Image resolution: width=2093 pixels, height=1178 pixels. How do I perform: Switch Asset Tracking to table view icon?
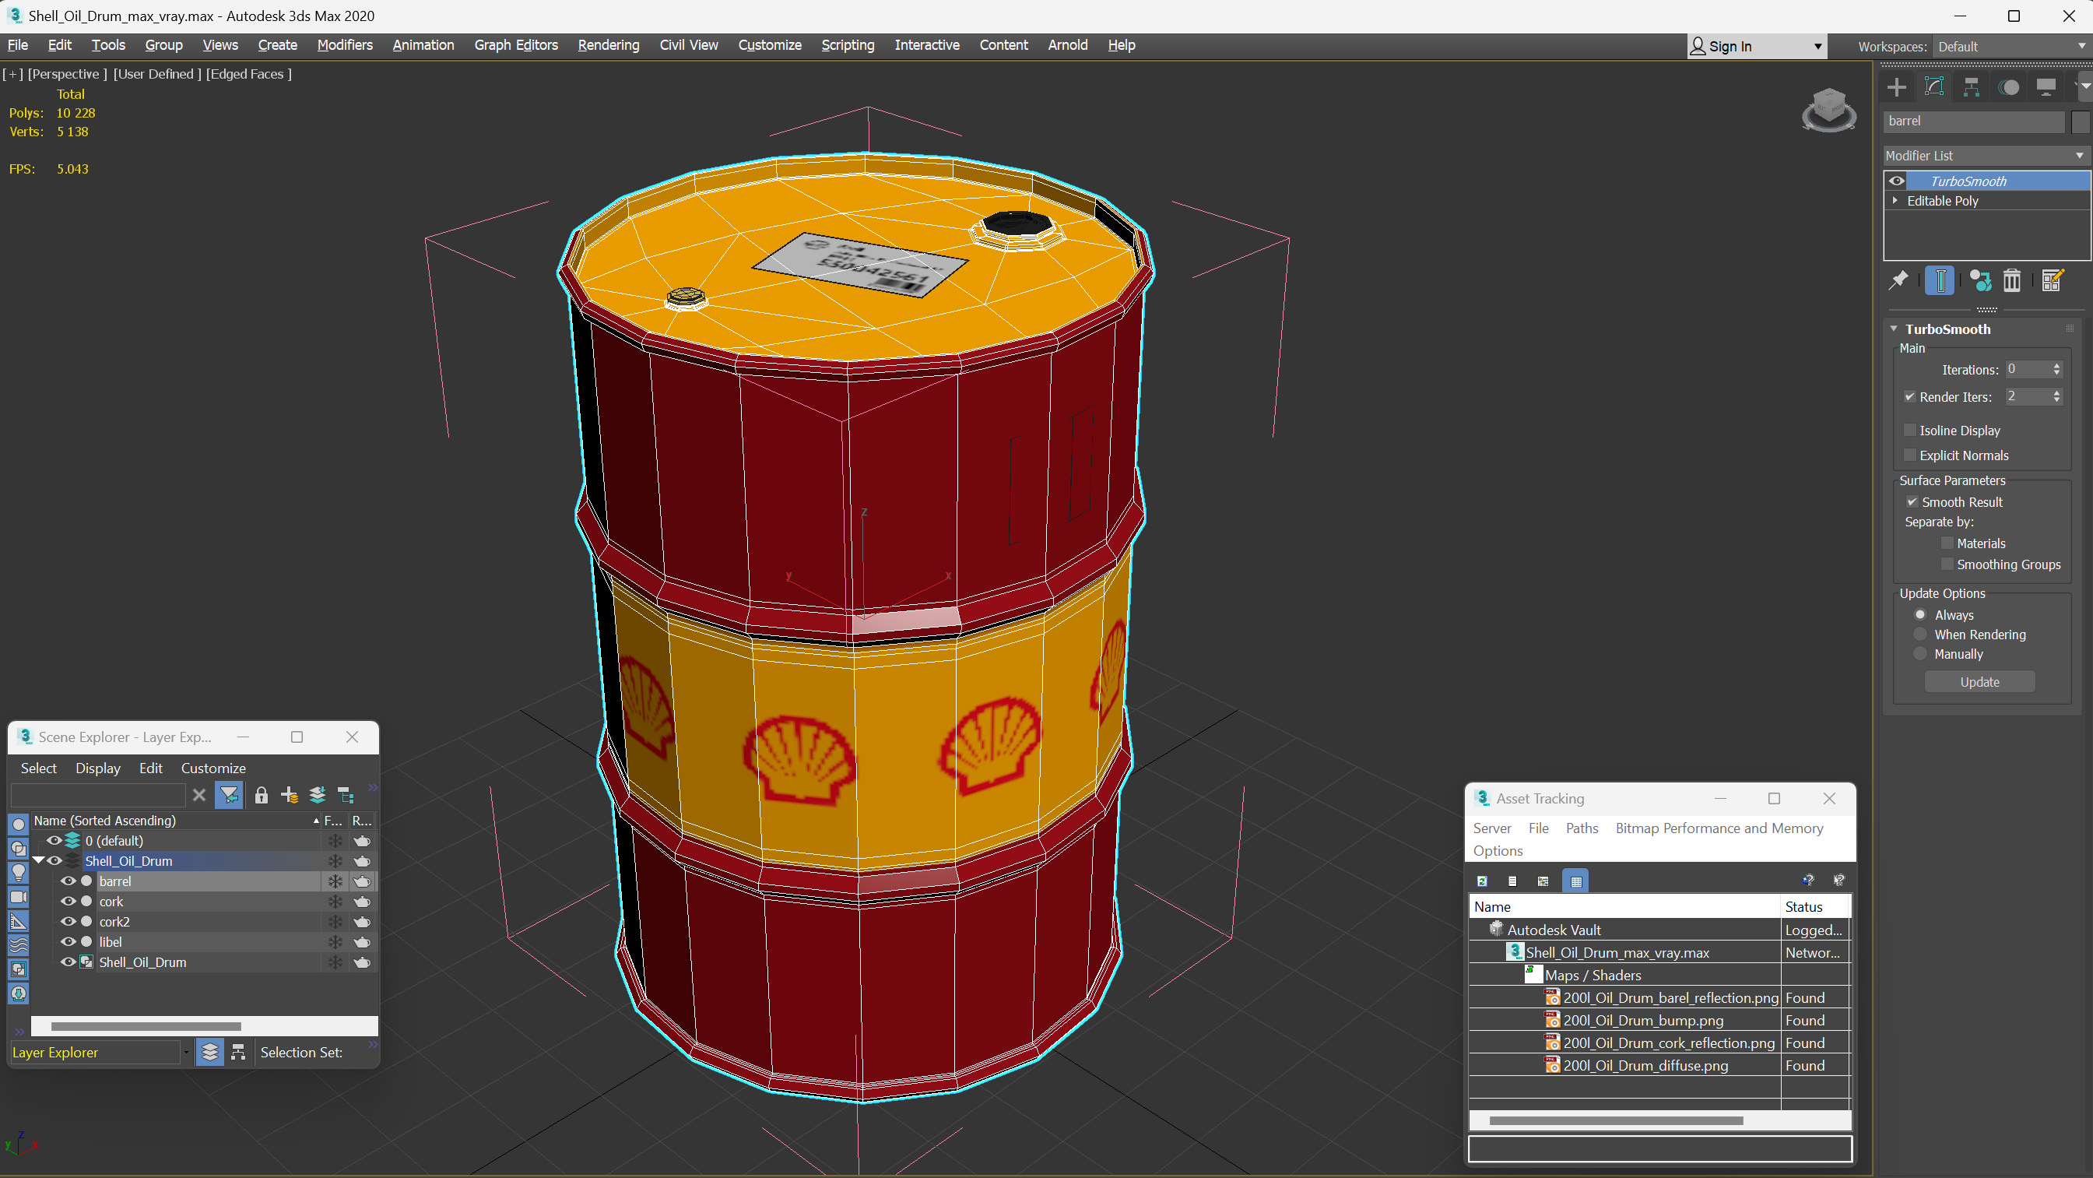[1576, 881]
